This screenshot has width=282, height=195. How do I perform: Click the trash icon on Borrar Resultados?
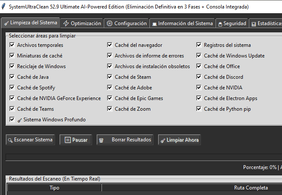tap(101, 140)
